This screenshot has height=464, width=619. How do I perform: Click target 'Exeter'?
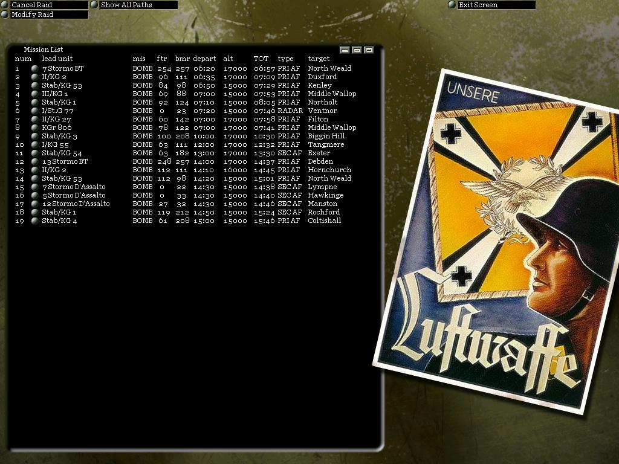click(319, 153)
